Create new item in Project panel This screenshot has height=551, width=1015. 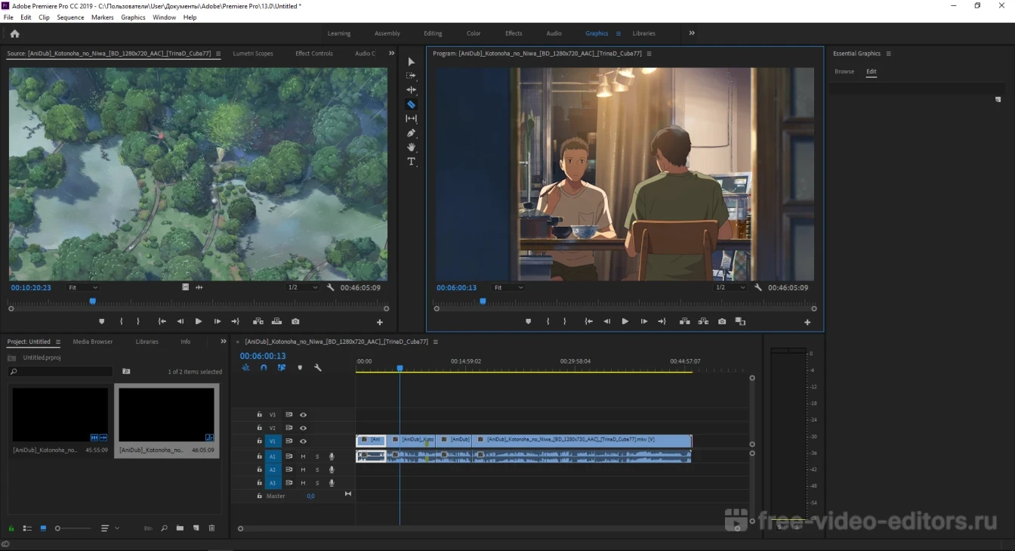coord(196,528)
